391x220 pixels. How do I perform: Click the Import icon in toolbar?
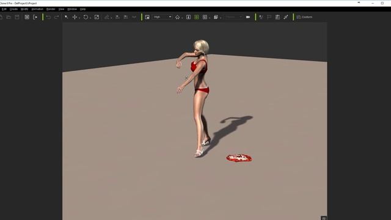pos(27,17)
